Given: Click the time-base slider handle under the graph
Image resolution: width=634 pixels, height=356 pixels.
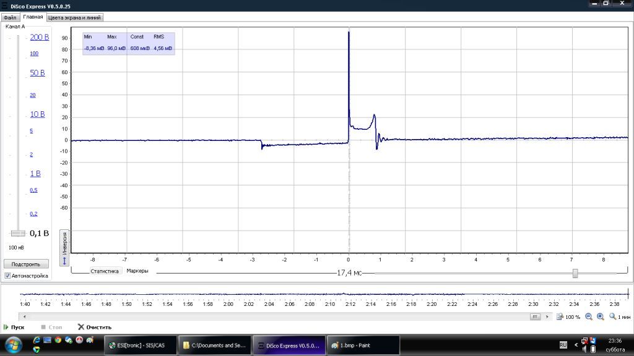Looking at the screenshot, I should pyautogui.click(x=575, y=273).
